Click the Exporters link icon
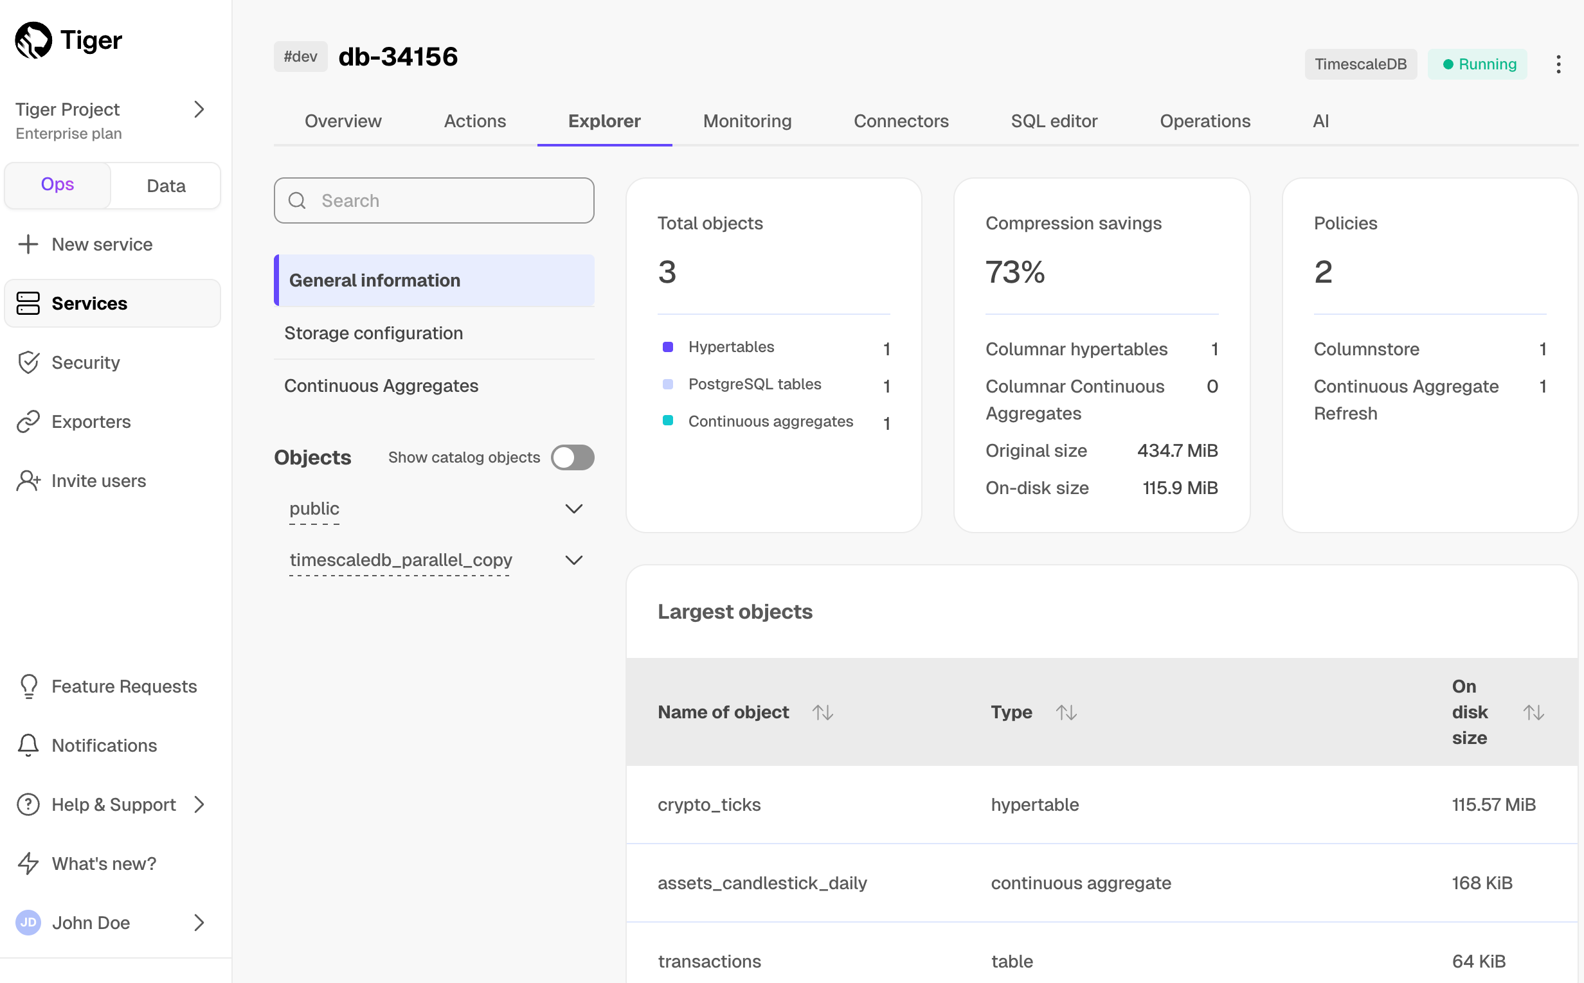1584x983 pixels. click(28, 422)
